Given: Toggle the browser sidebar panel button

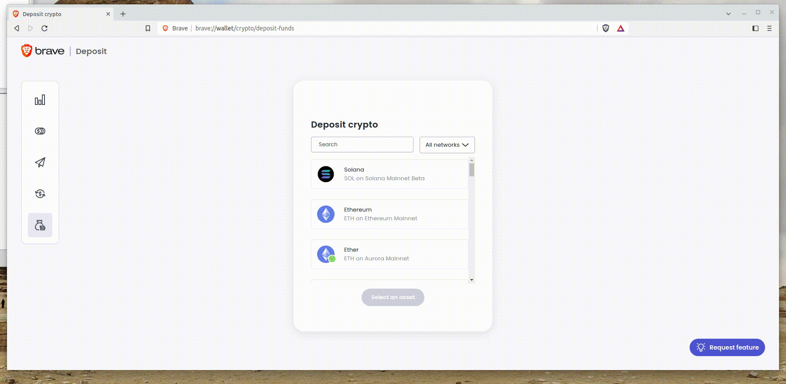Looking at the screenshot, I should point(755,28).
